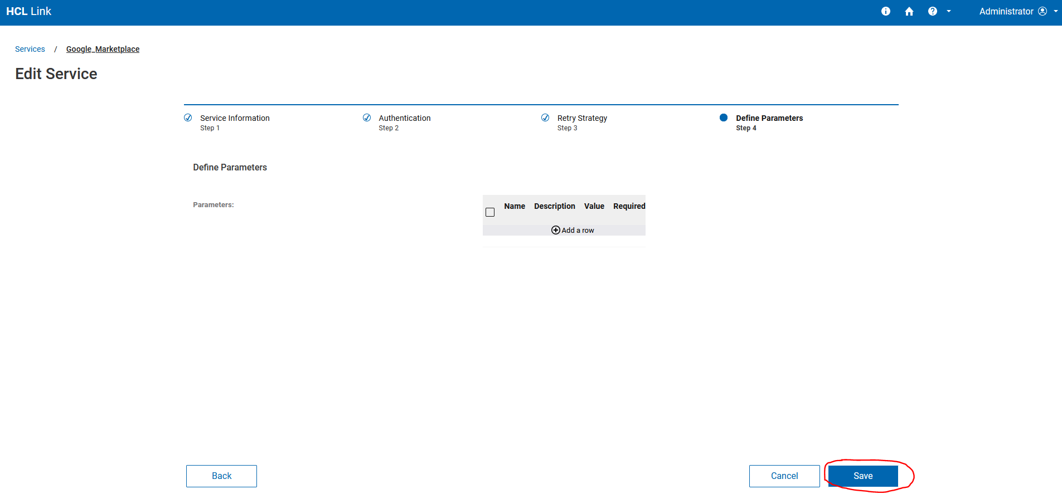Click the HCL Link logo
Viewport: 1062px width, 494px height.
[28, 11]
